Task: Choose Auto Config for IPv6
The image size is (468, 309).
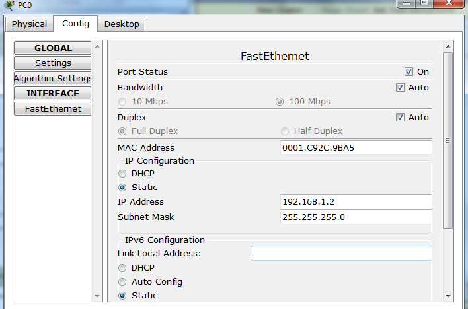Action: (122, 281)
